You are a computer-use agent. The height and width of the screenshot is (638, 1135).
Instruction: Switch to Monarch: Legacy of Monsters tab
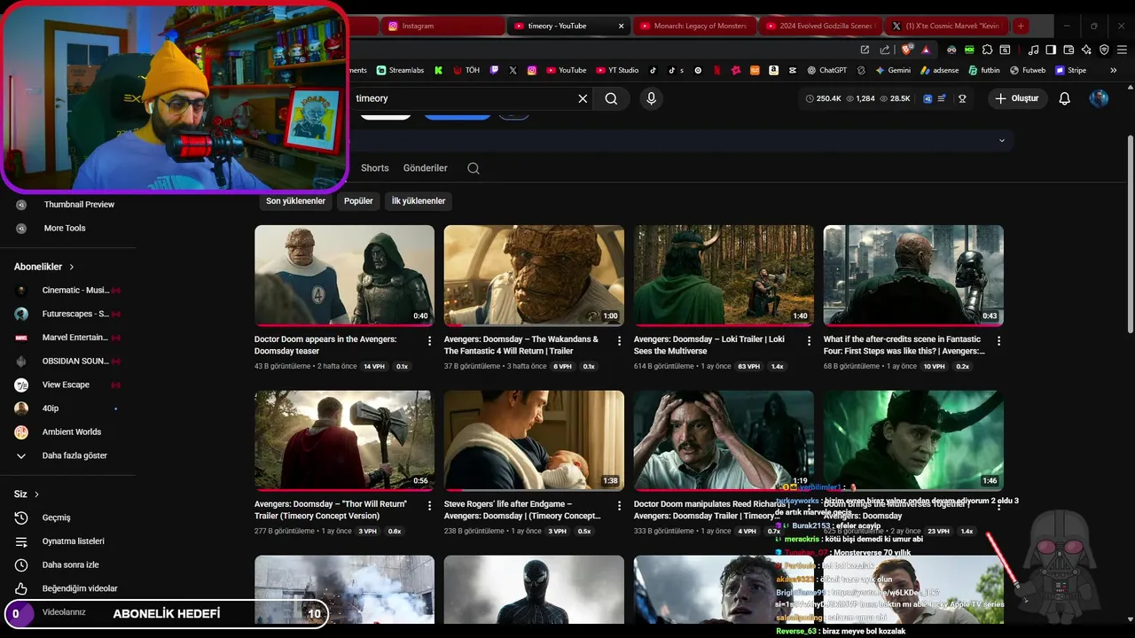point(695,26)
